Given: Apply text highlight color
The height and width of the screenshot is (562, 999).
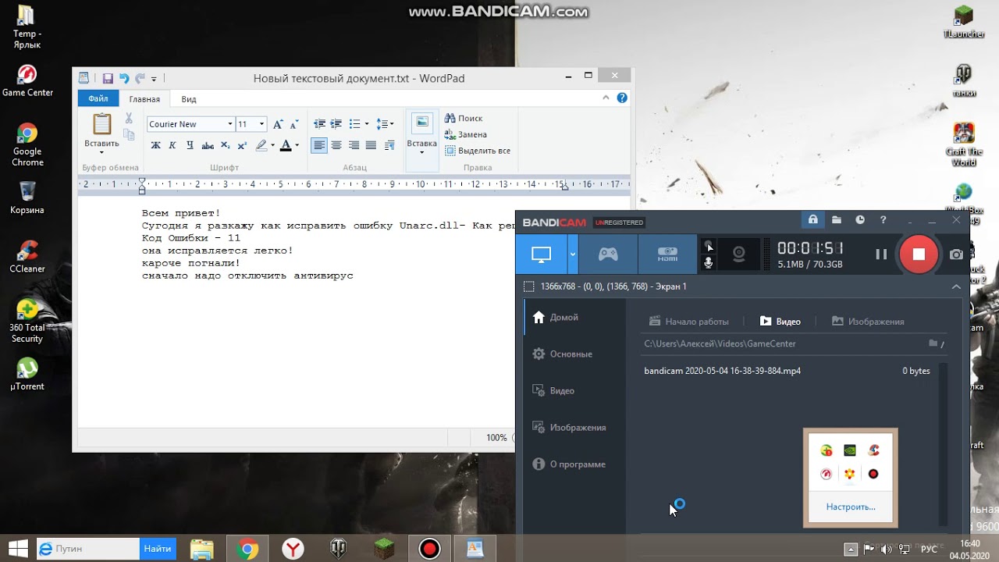Looking at the screenshot, I should coord(261,145).
